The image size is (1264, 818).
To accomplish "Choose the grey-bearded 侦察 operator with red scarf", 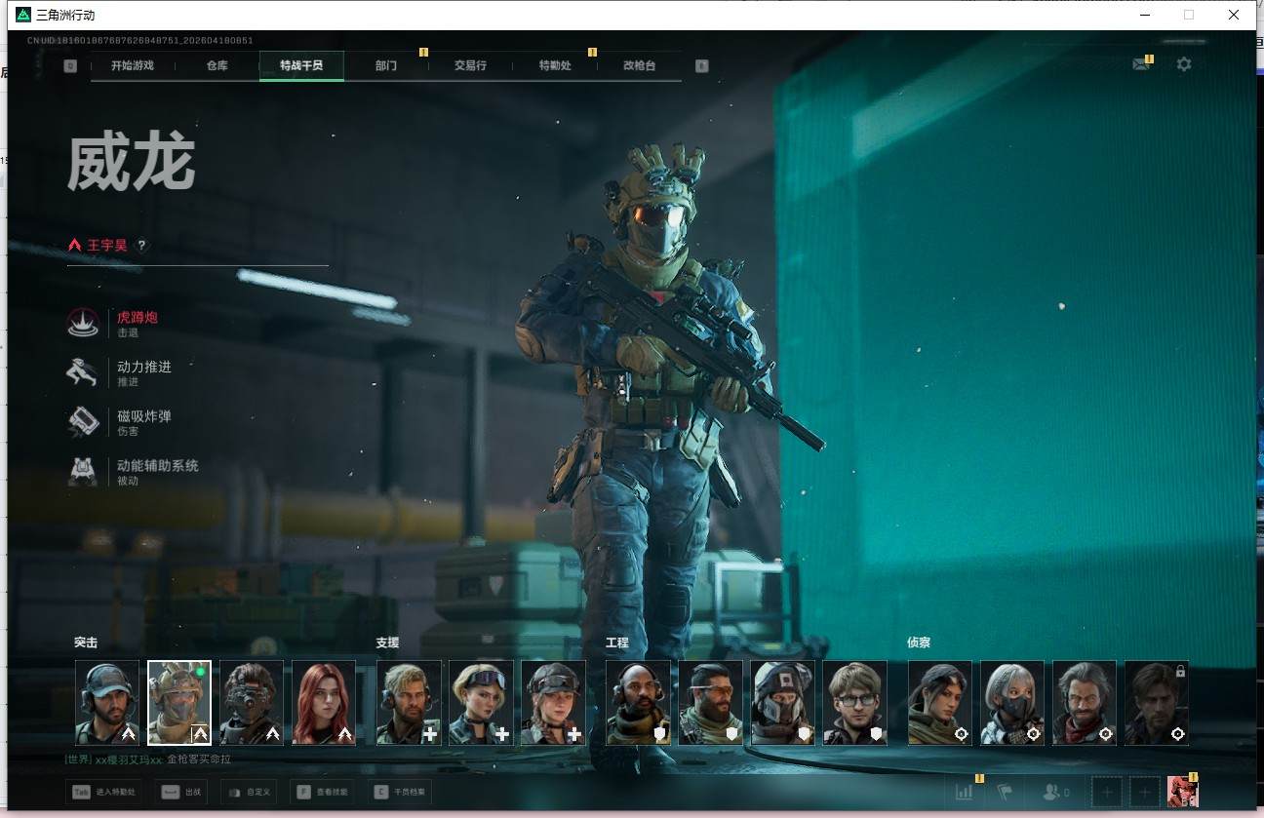I will tap(1085, 703).
